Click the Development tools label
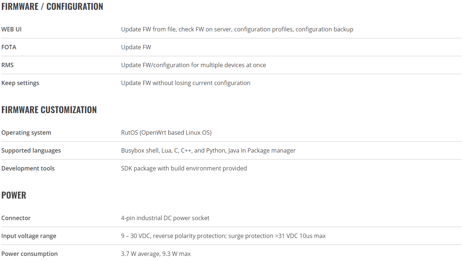 pos(28,168)
